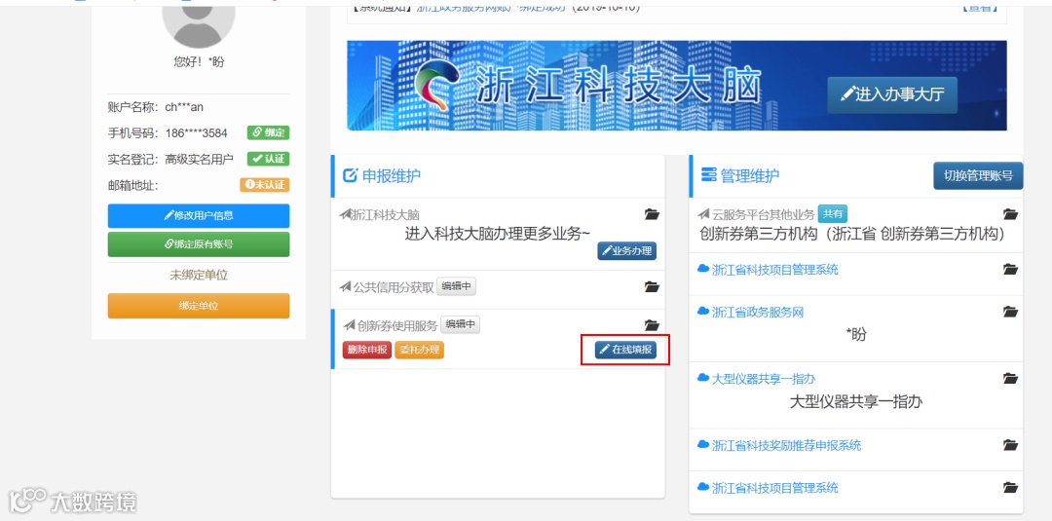Viewport: 1052px width, 521px height.
Task: Click 进入科技大脑办理更多业务~ text
Action: (497, 234)
